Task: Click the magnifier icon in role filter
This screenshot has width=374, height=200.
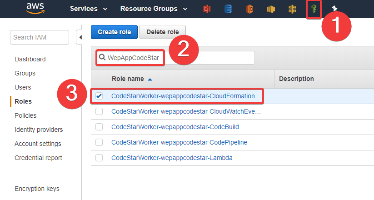Action: [102, 57]
